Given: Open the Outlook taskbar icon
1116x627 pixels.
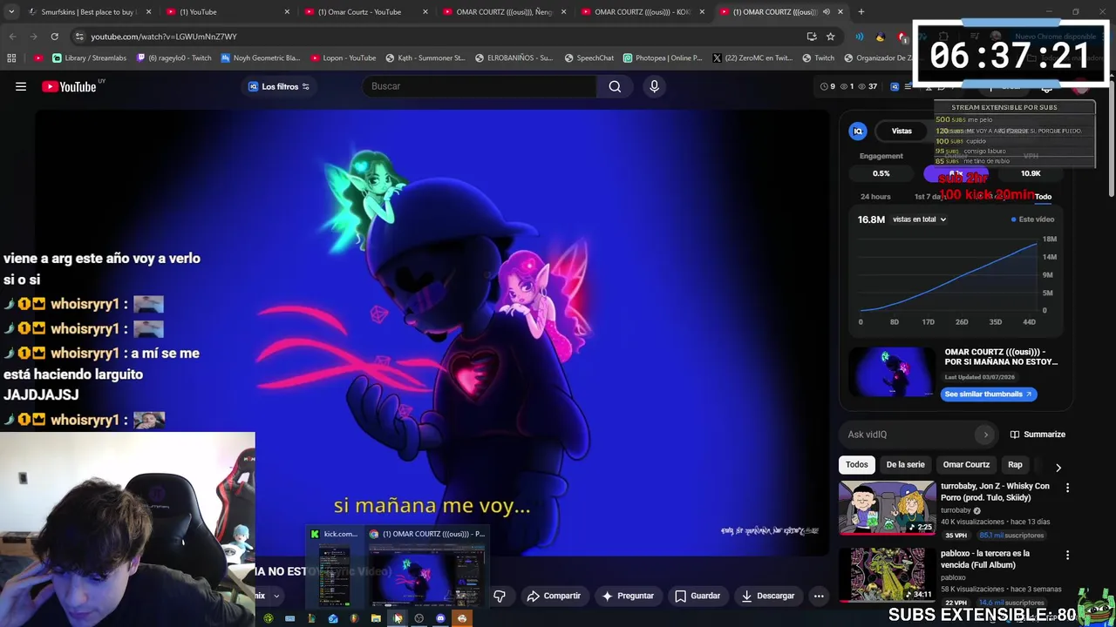Looking at the screenshot, I should [333, 618].
